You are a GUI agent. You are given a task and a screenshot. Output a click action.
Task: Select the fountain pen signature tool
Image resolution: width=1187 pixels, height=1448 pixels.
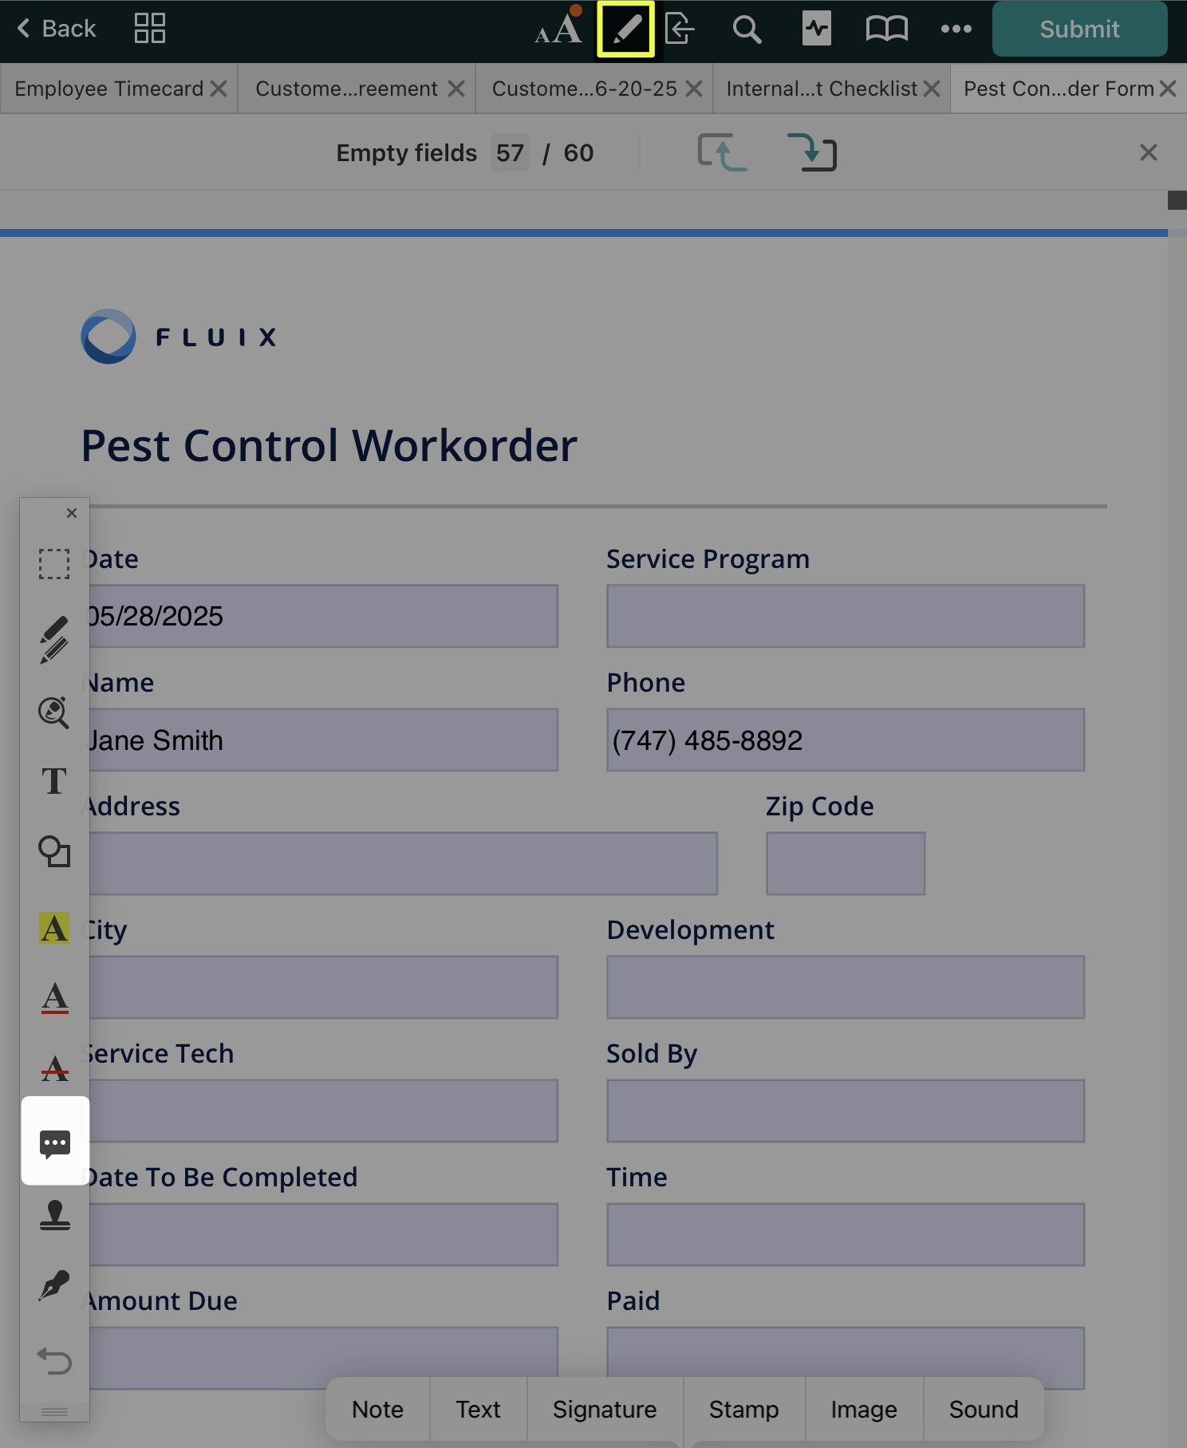[54, 1285]
